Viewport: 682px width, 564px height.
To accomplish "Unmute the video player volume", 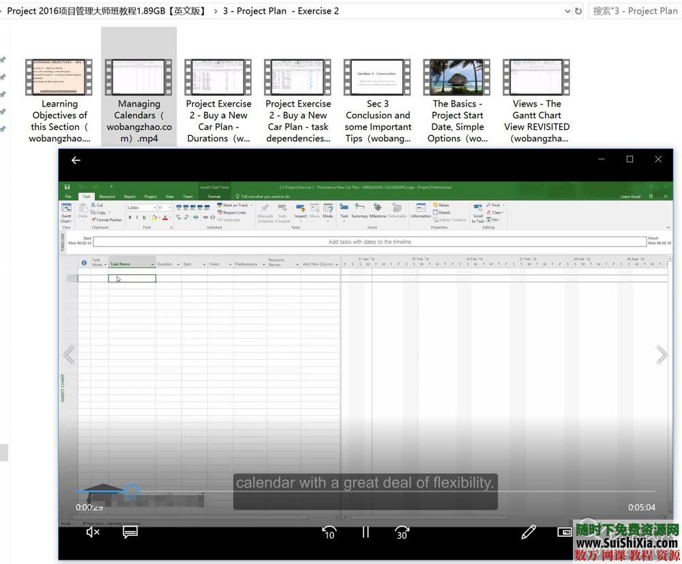I will 93,532.
